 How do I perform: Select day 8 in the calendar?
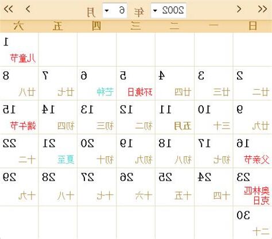19,83
